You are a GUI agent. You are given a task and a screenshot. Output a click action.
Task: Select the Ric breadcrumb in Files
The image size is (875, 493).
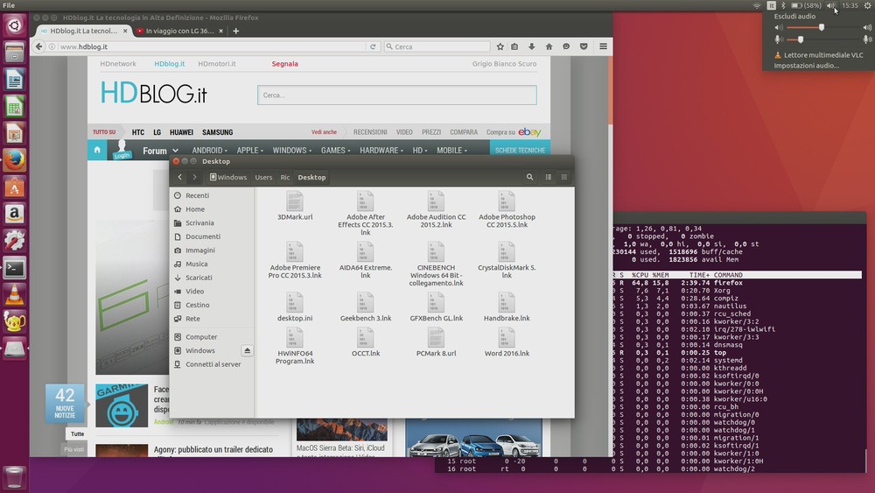click(285, 177)
